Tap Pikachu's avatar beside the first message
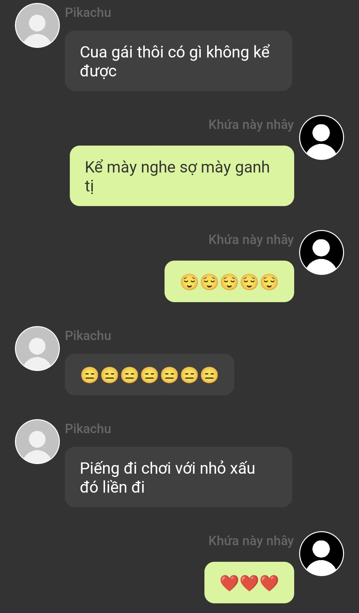This screenshot has width=359, height=613. 37,26
